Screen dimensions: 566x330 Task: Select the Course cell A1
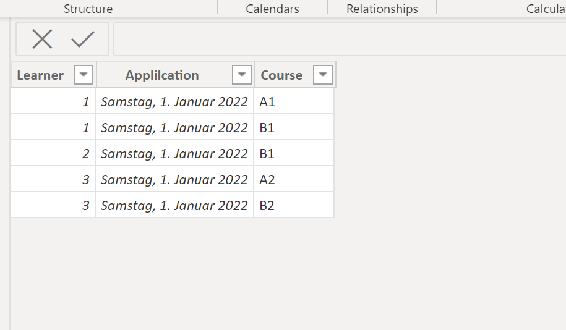coord(294,101)
